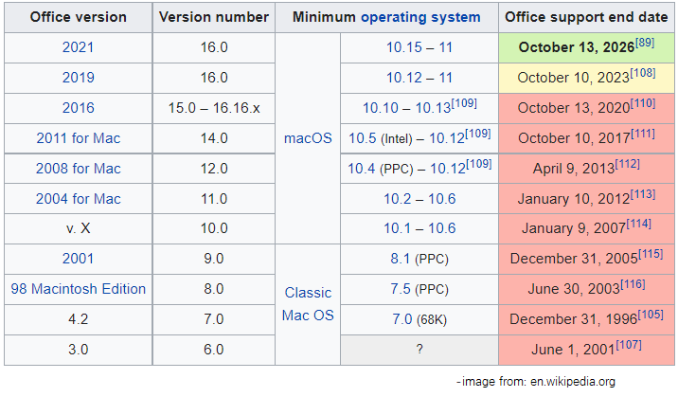Select the '15.0 – 16.16.x' version number
Screen dimensions: 678x397
214,108
